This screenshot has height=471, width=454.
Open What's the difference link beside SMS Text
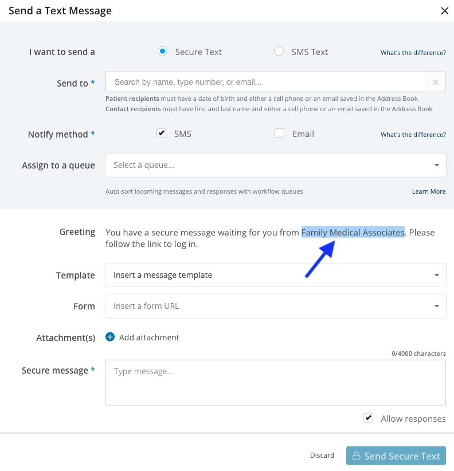pos(413,53)
